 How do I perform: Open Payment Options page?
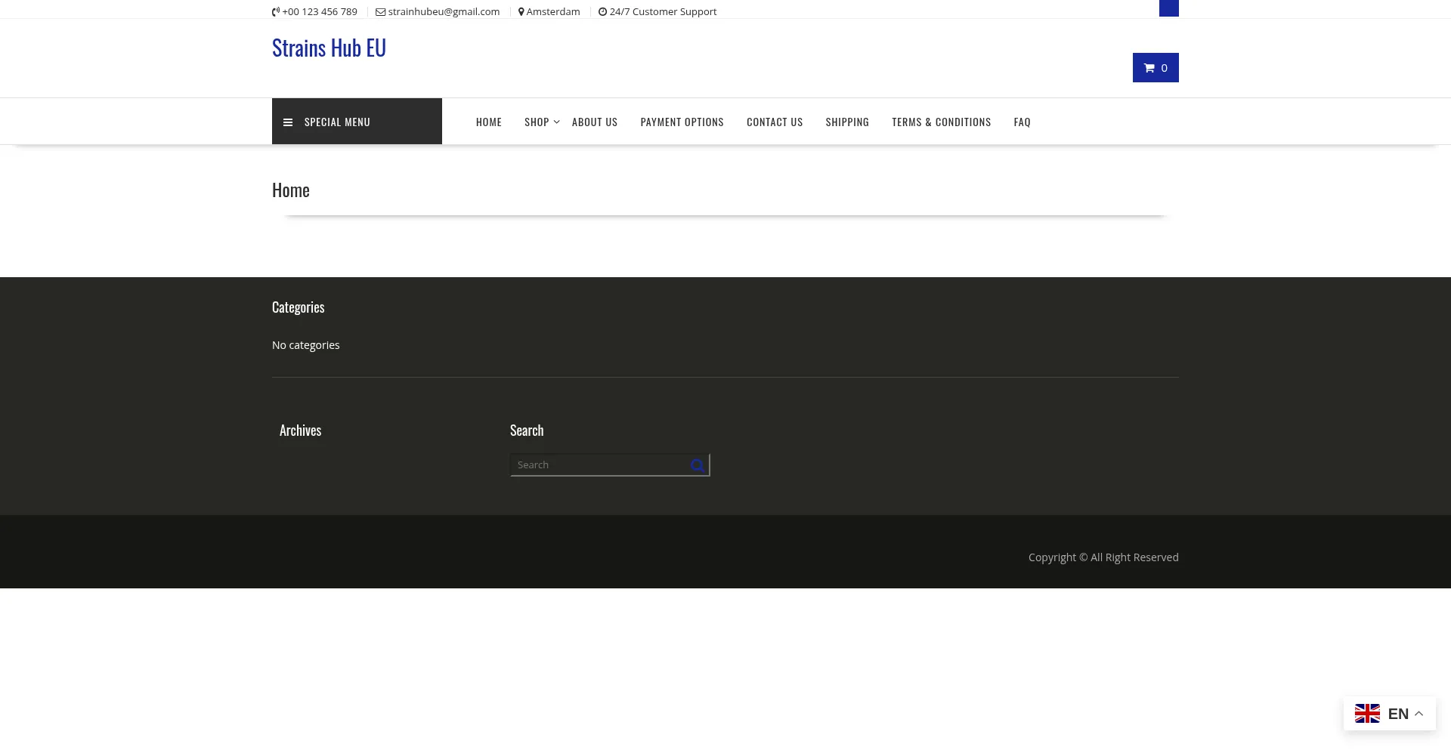coord(682,122)
